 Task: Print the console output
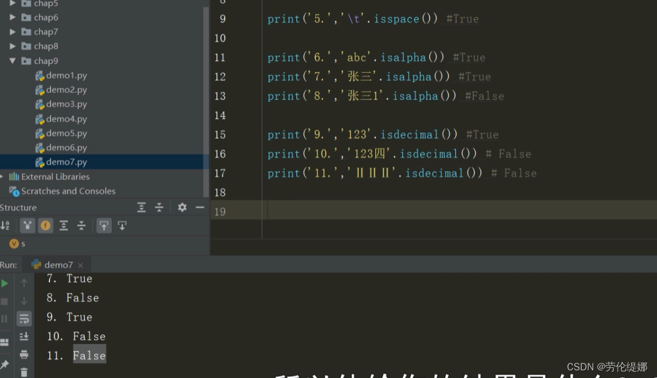click(24, 354)
